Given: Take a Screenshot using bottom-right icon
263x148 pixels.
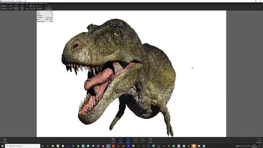Looking at the screenshot, I should point(258,140).
